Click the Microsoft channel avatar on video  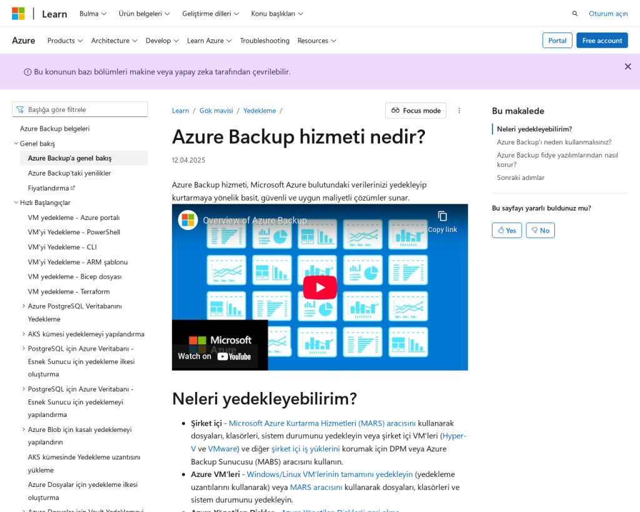pyautogui.click(x=187, y=220)
